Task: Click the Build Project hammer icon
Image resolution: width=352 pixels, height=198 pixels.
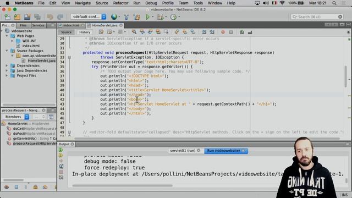Action: pyautogui.click(x=127, y=17)
